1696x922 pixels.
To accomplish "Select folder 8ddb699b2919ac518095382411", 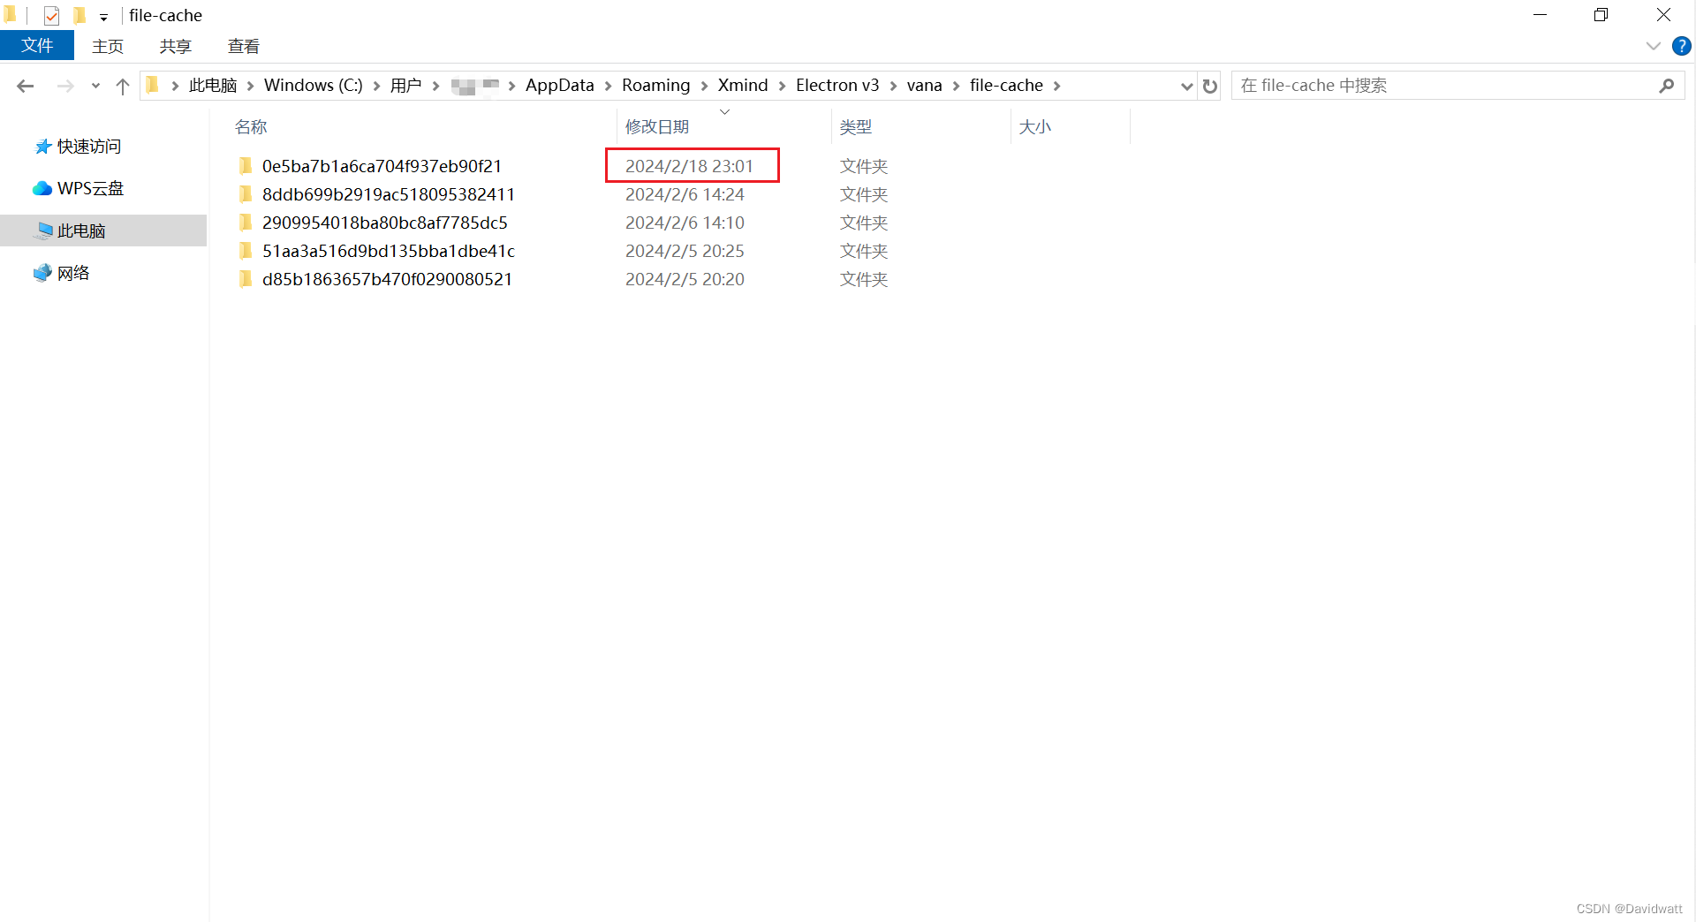I will (x=389, y=194).
